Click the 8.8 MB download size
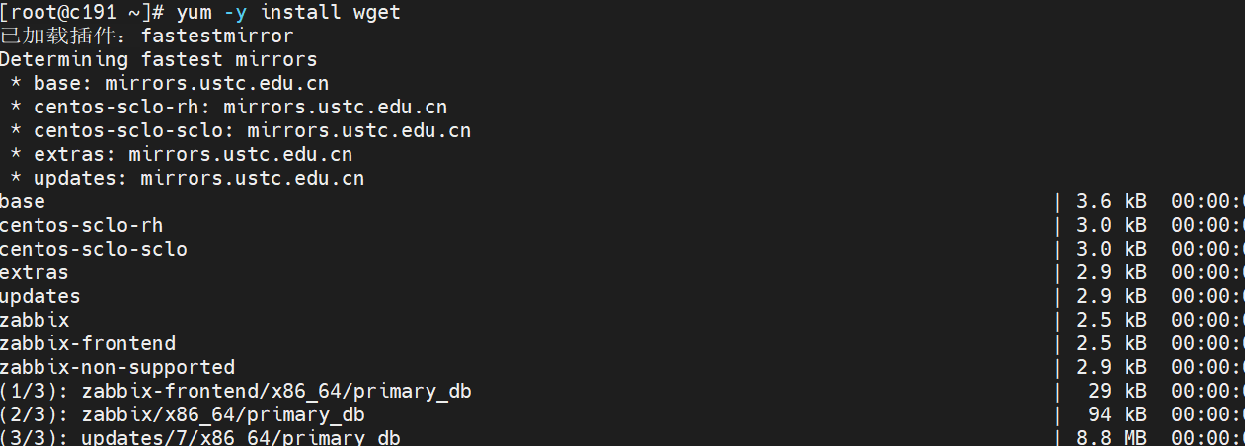1245x446 pixels. [1111, 437]
